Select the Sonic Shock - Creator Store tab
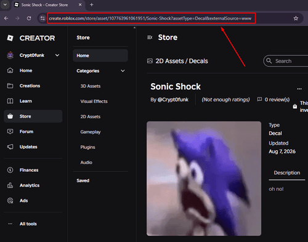Image resolution: width=308 pixels, height=242 pixels. click(49, 5)
